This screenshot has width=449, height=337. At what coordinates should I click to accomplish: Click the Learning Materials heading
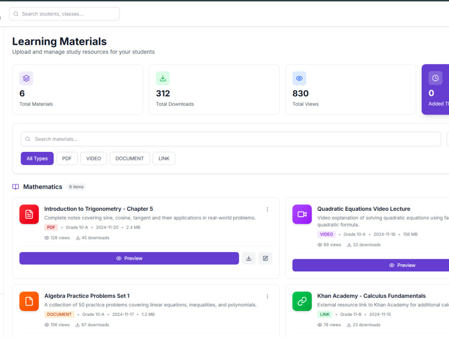tap(59, 41)
